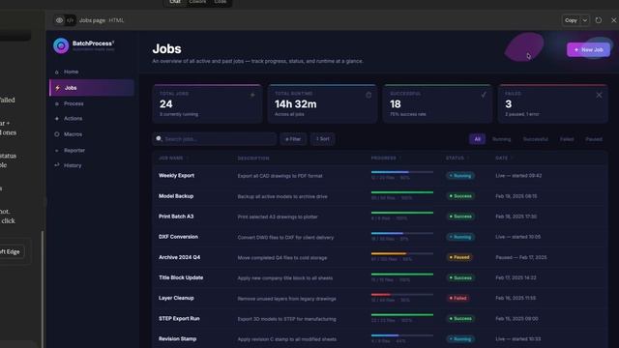Open Process in the sidebar

(x=74, y=103)
